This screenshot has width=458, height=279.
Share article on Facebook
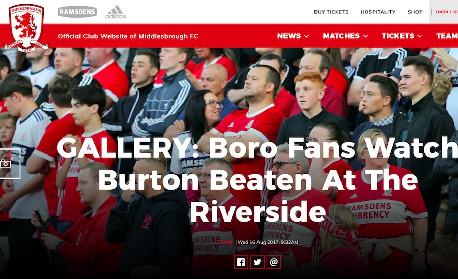click(x=241, y=262)
